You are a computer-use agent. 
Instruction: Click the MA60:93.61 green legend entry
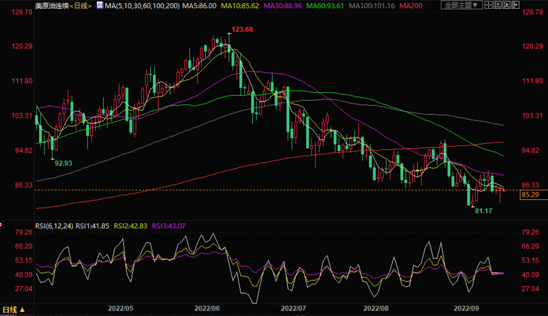click(325, 6)
